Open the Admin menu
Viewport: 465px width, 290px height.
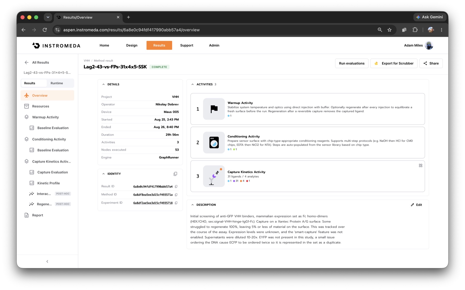[214, 45]
